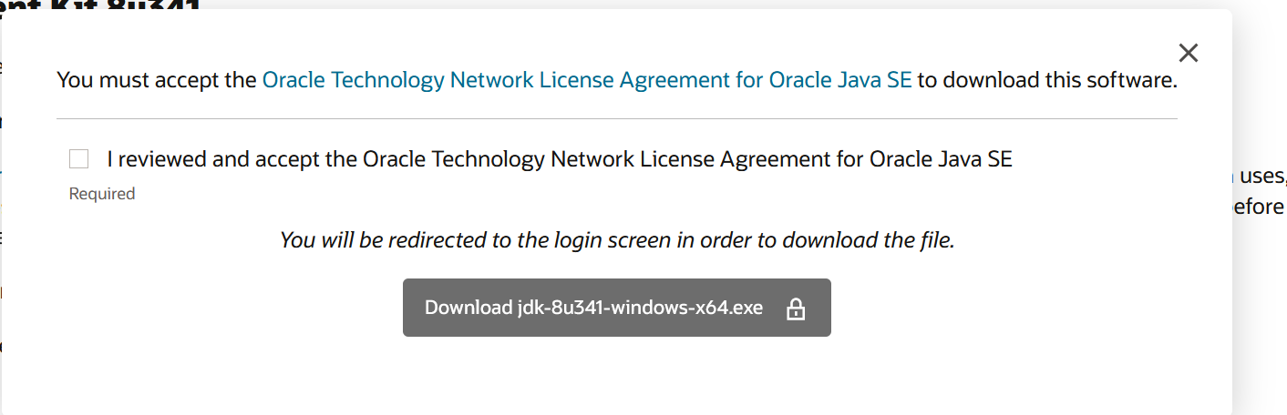Click the horizontal divider below the heading sentence
1287x415 pixels.
click(617, 118)
